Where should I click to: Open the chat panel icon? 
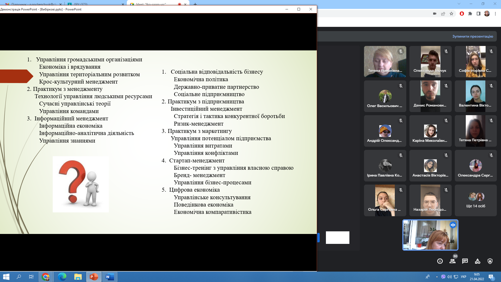[465, 261]
